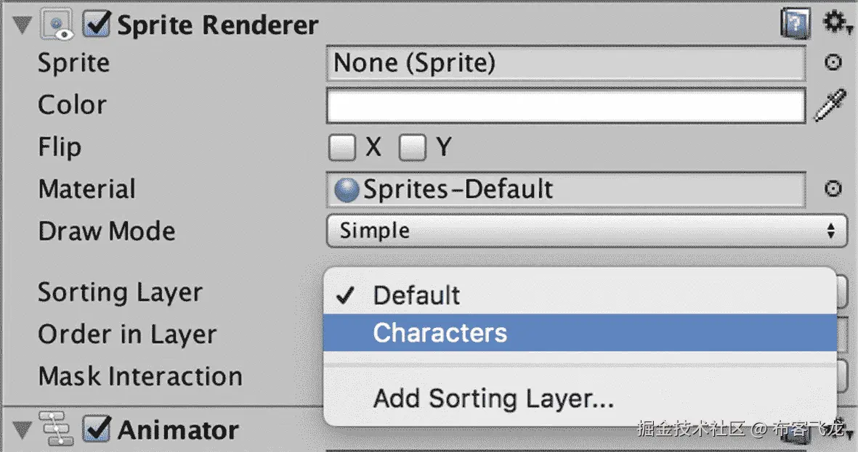This screenshot has width=858, height=452.
Task: Click Sprite object picker circle icon
Action: tap(833, 62)
